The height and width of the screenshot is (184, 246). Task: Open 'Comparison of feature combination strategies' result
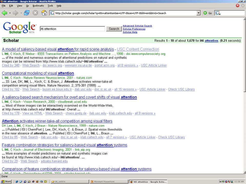coord(77,169)
